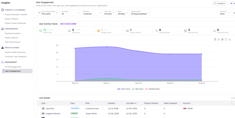The width and height of the screenshot is (235, 118).
Task: Select User Engagement in sidebar
Action: tap(18, 71)
